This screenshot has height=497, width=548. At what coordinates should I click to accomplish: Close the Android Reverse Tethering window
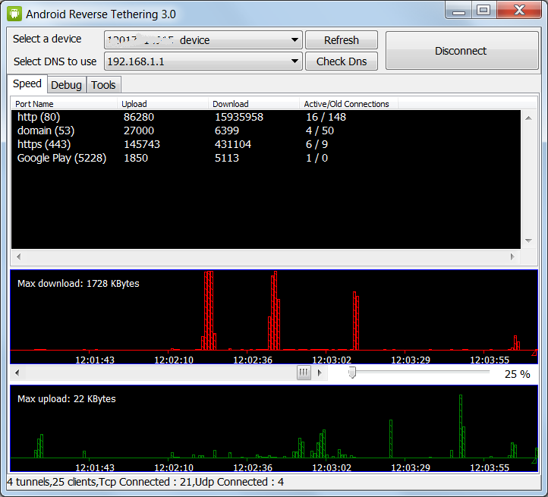[x=519, y=10]
